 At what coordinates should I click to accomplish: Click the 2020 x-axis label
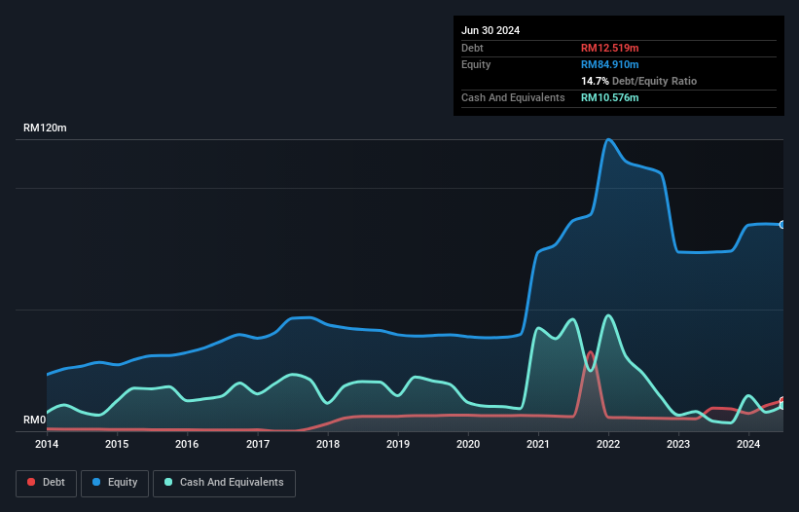pos(468,444)
